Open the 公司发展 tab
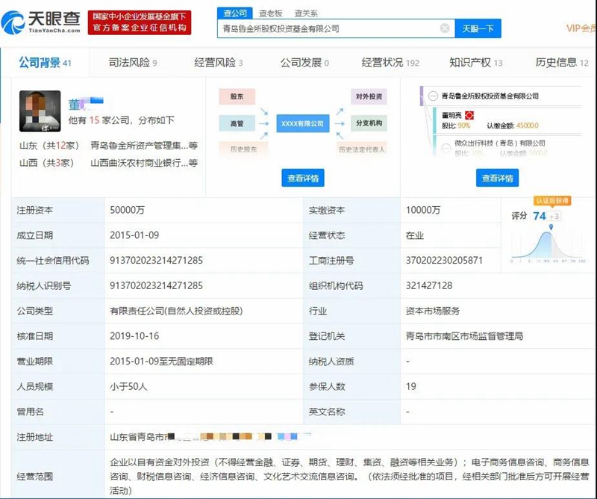The width and height of the screenshot is (597, 499). (x=304, y=63)
